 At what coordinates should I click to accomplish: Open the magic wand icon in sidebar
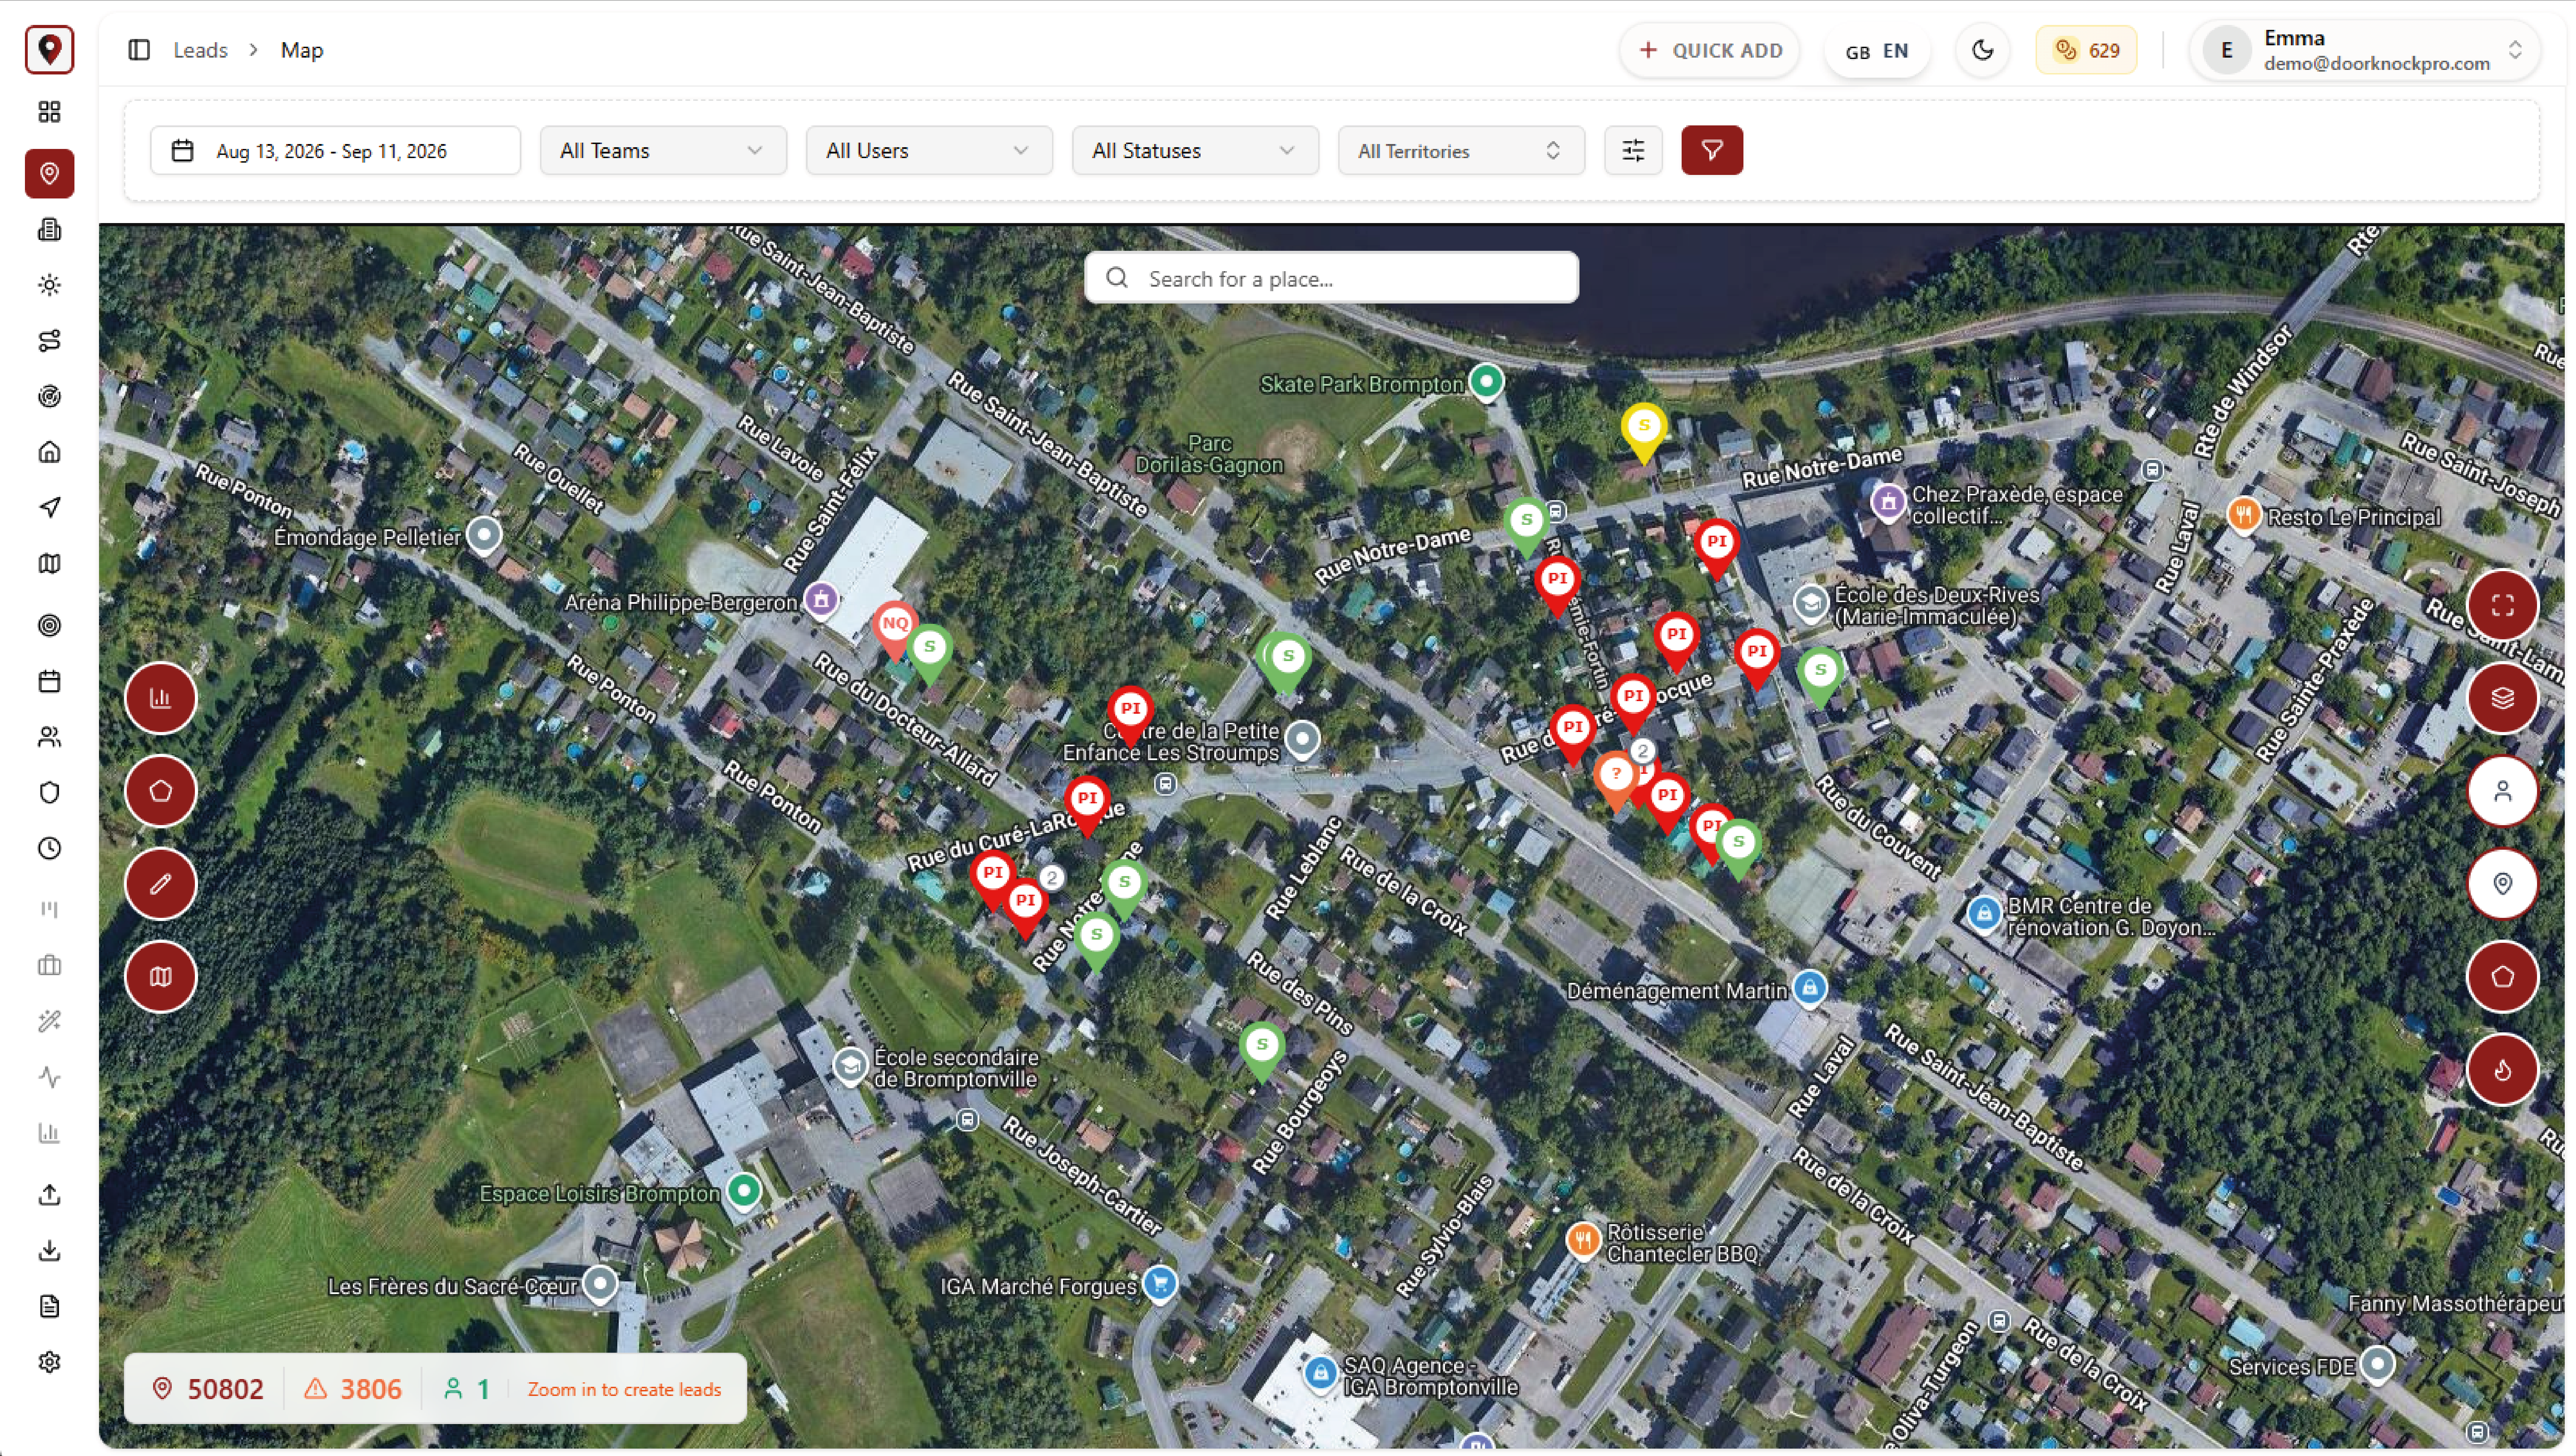click(x=49, y=1022)
